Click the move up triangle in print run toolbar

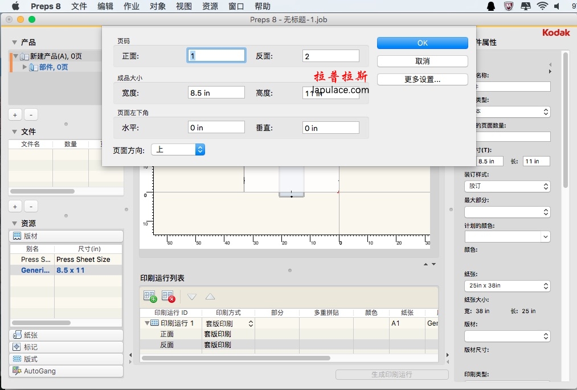pos(210,297)
